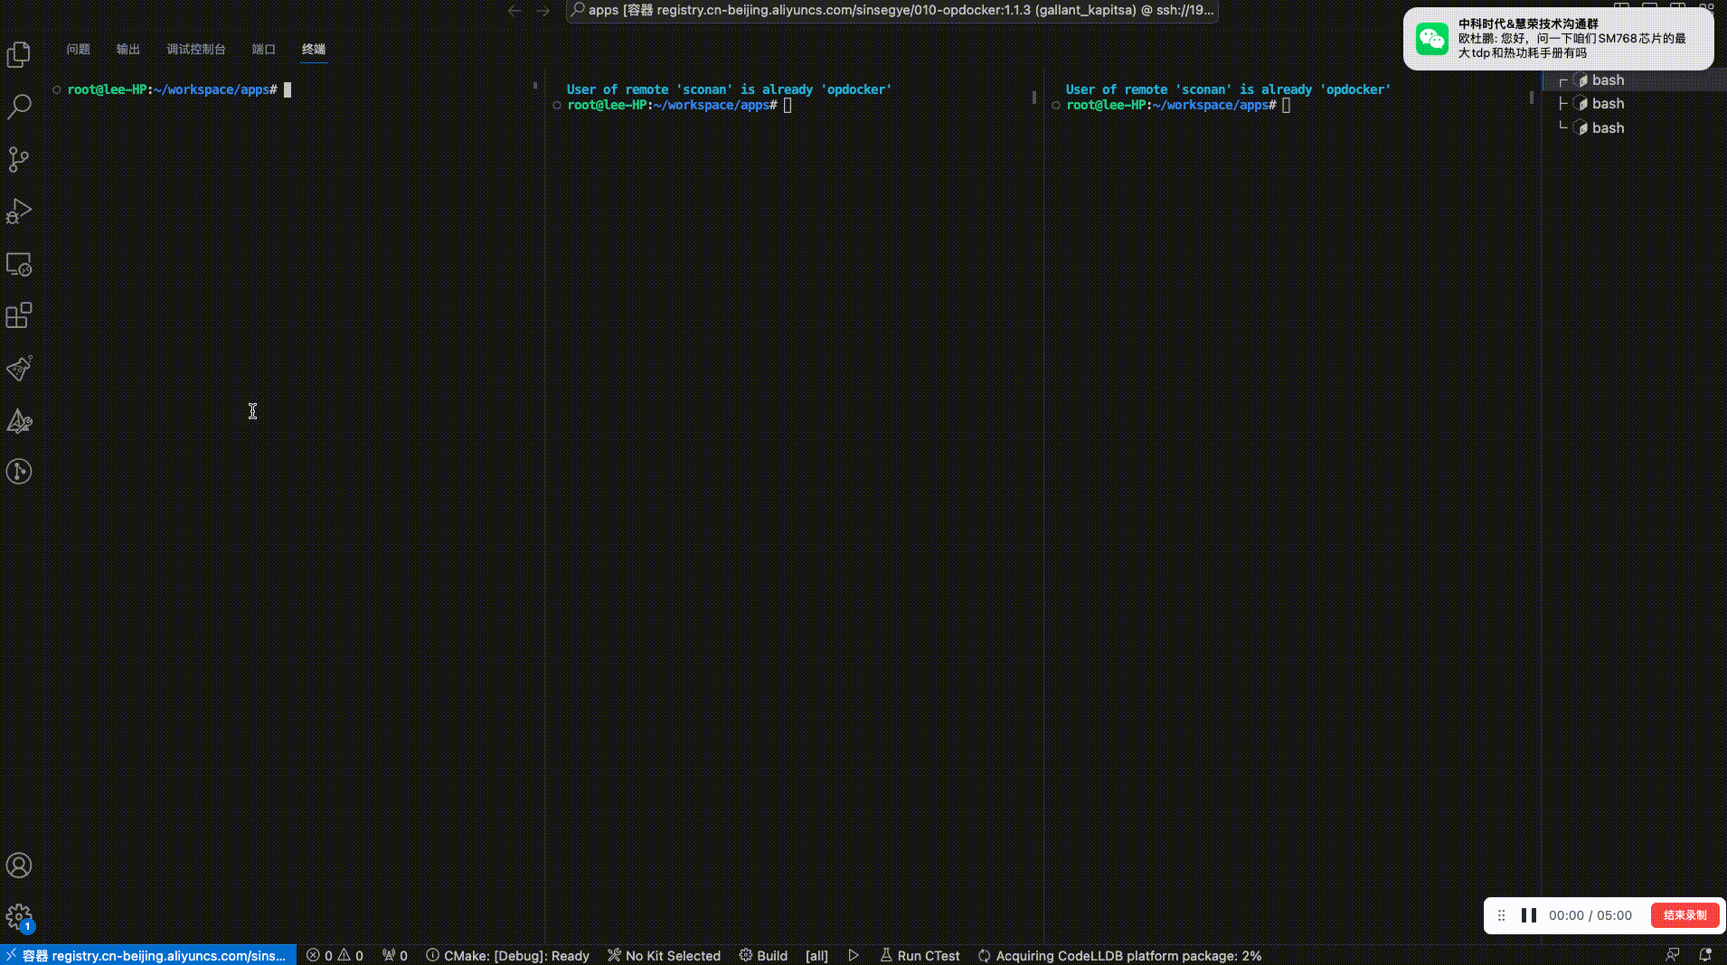1727x965 pixels.
Task: Click No Kit Selected in status bar
Action: click(x=665, y=955)
